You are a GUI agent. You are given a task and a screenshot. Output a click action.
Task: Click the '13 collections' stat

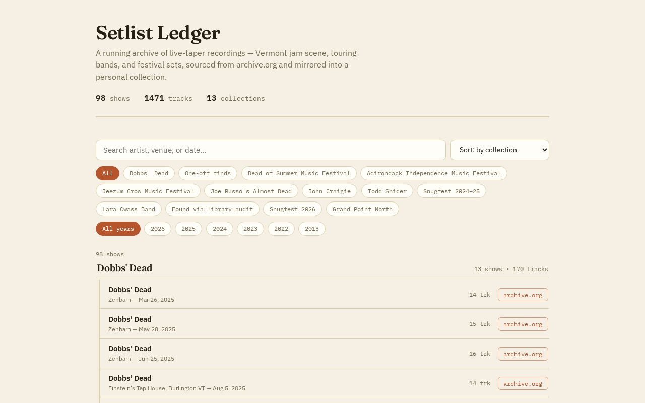tap(236, 98)
